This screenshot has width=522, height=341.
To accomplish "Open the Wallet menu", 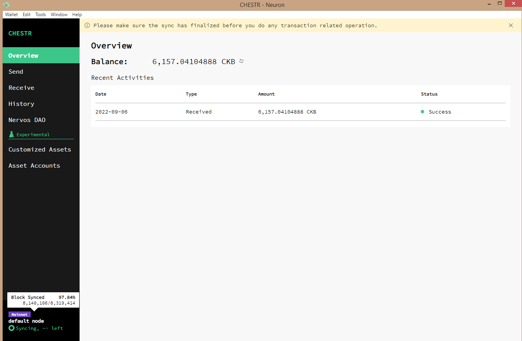I will coord(11,15).
